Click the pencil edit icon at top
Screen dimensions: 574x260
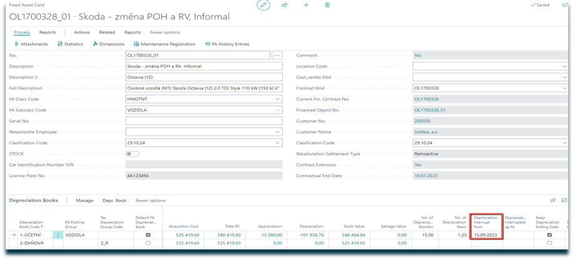pyautogui.click(x=264, y=5)
